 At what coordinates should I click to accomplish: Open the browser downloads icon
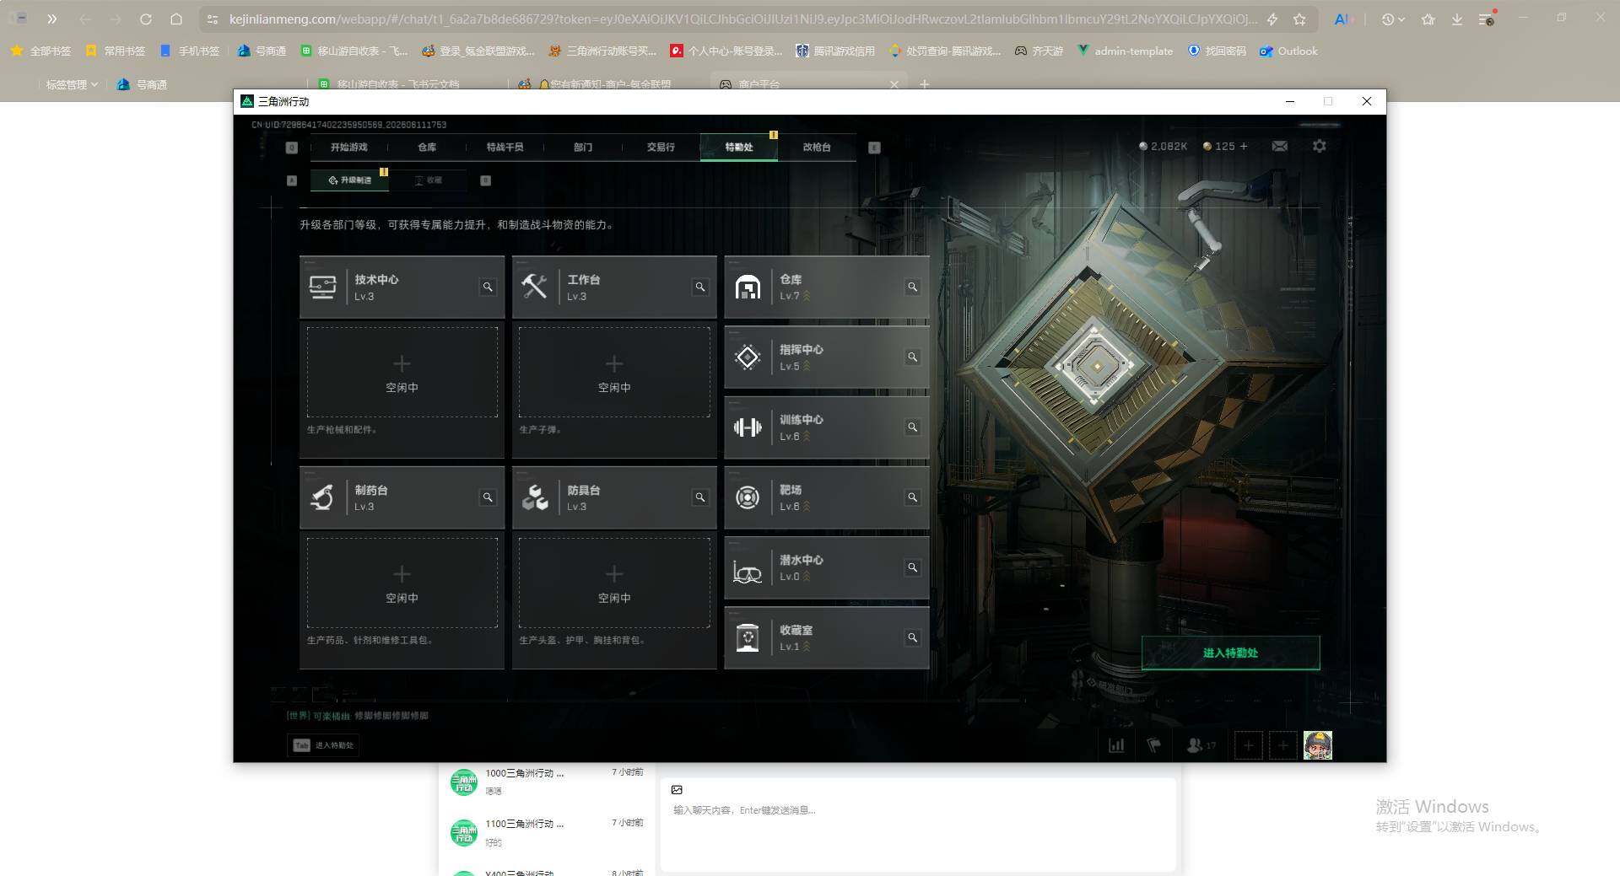pyautogui.click(x=1457, y=19)
